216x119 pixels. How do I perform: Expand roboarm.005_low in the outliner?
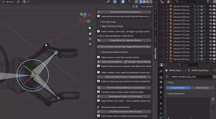[x=167, y=6]
